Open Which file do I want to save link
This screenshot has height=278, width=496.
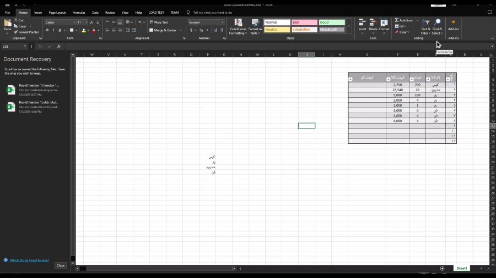pyautogui.click(x=29, y=260)
